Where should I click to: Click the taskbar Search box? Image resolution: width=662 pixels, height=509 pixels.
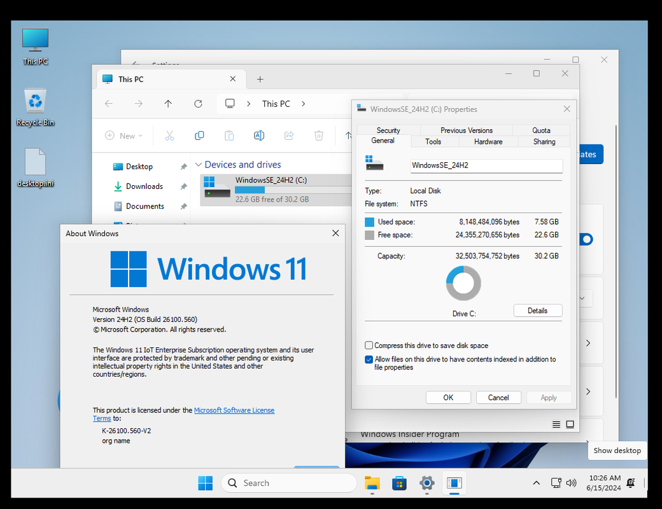point(289,483)
